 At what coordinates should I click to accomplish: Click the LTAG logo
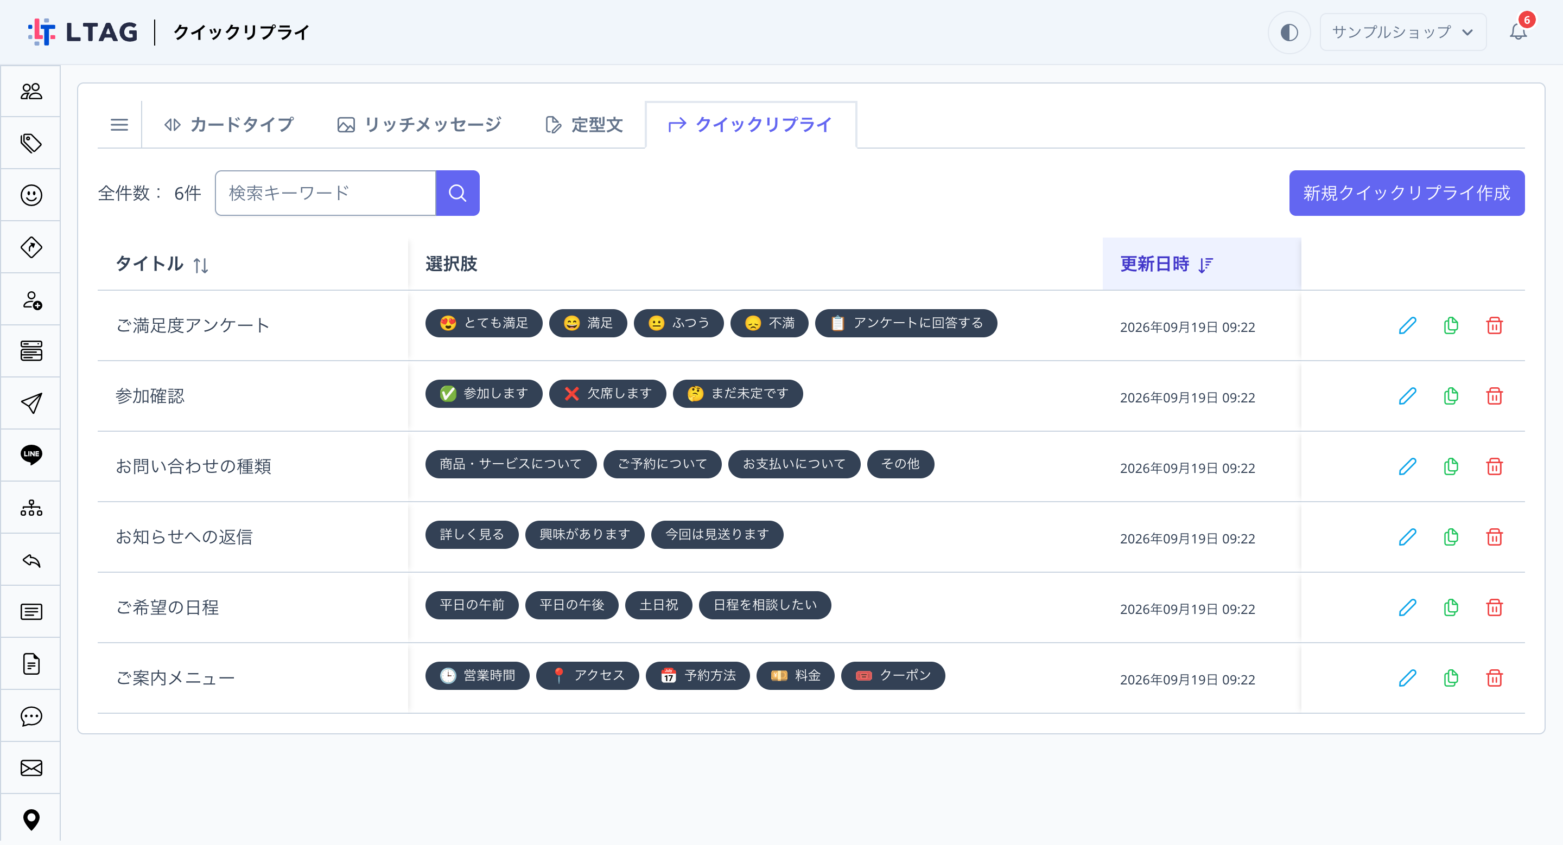(x=83, y=32)
